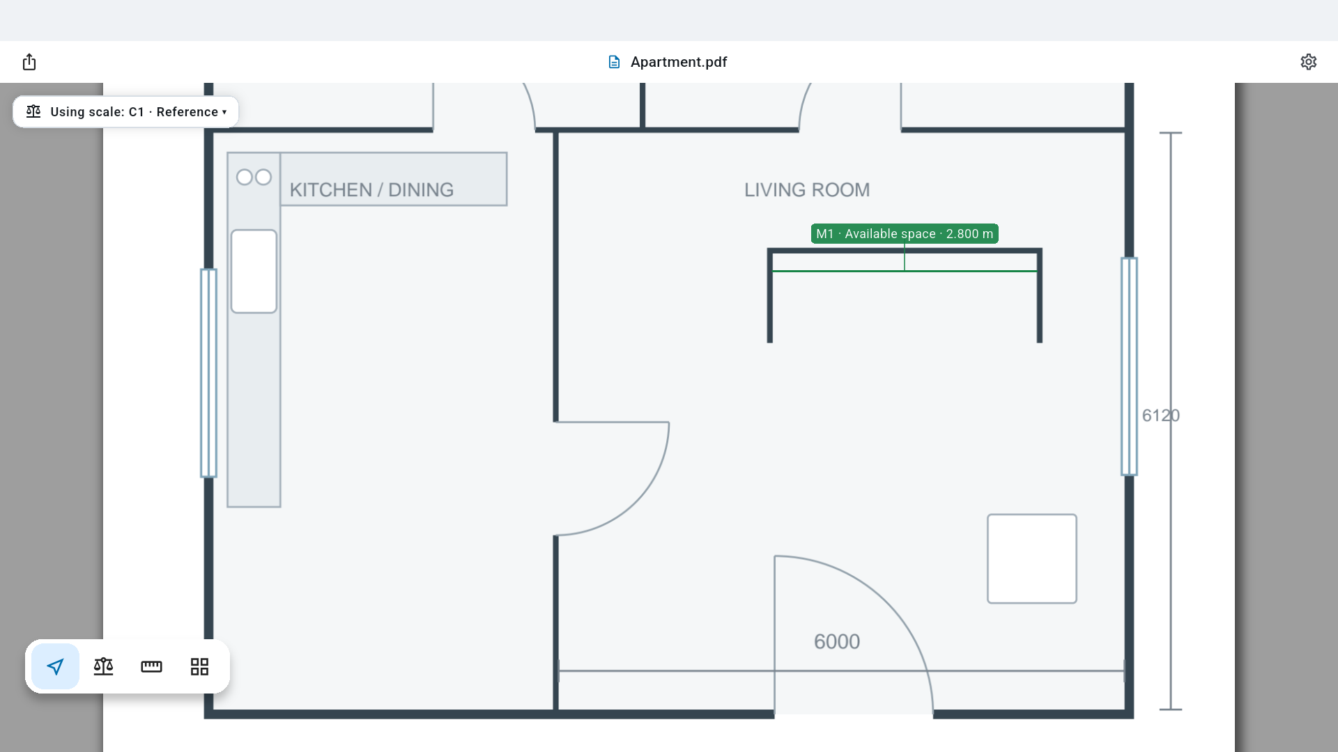
Task: Click the Apartment.pdf file title
Action: tap(679, 62)
